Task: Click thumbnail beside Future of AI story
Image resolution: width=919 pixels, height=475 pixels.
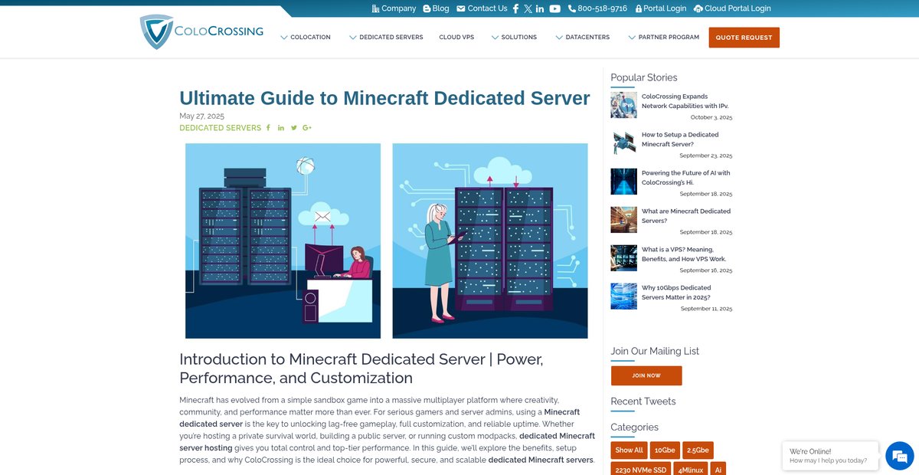Action: click(x=623, y=182)
